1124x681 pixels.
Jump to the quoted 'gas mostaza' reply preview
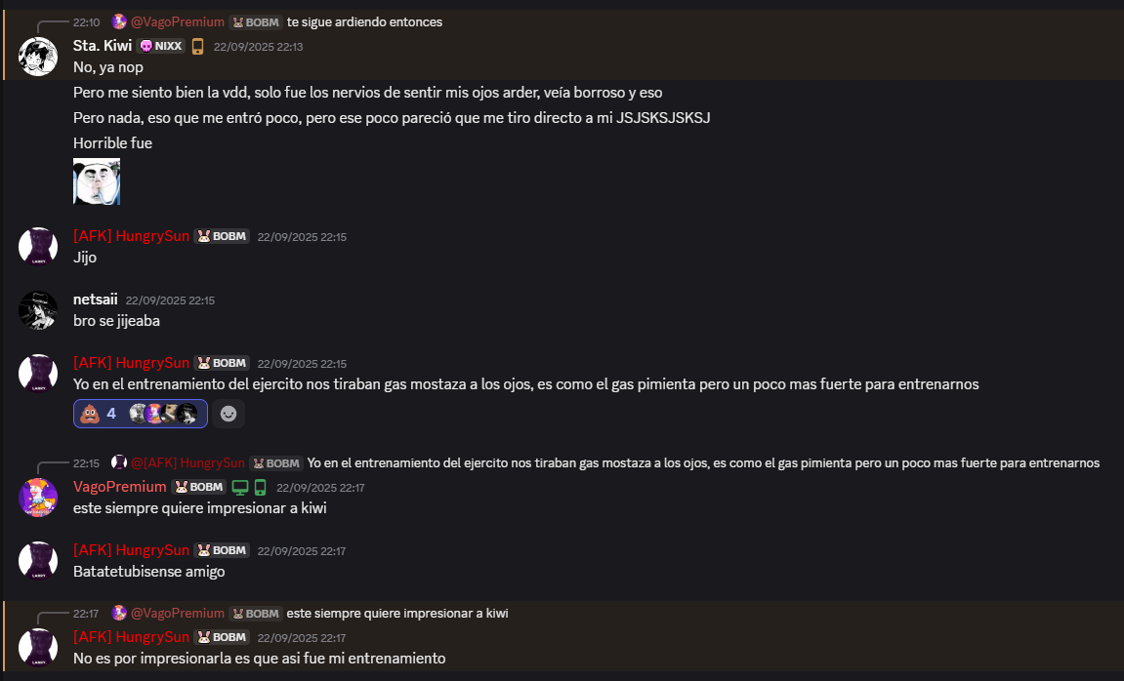point(703,463)
